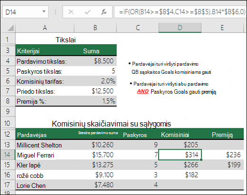Image resolution: width=247 pixels, height=195 pixels.
Task: Select row 7 header
Action: tap(8, 91)
